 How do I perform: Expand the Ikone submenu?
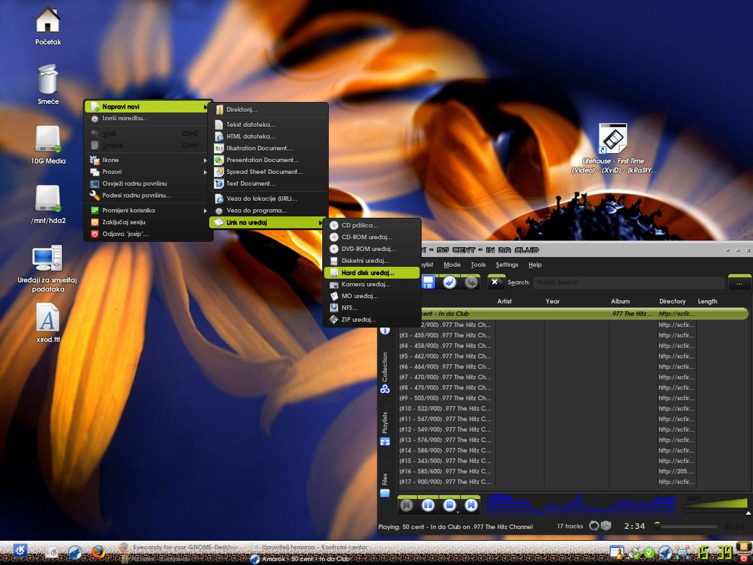pyautogui.click(x=148, y=160)
